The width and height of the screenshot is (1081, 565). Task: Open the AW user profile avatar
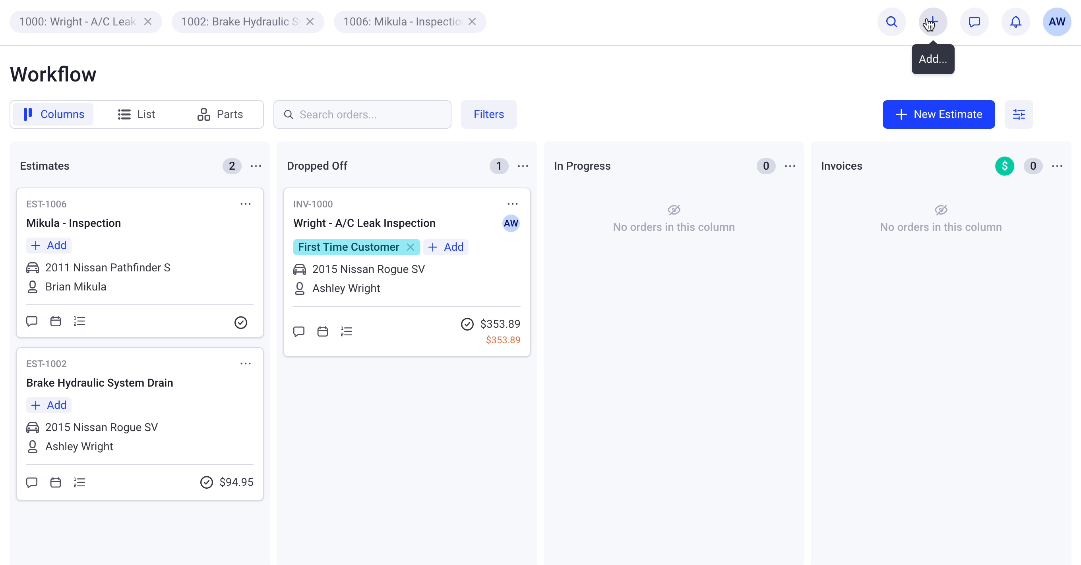(1057, 22)
